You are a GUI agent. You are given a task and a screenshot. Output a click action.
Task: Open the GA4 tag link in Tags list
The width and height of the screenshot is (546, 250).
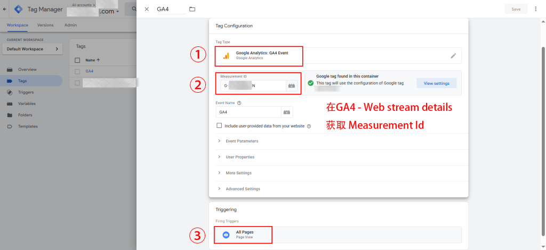pyautogui.click(x=89, y=71)
